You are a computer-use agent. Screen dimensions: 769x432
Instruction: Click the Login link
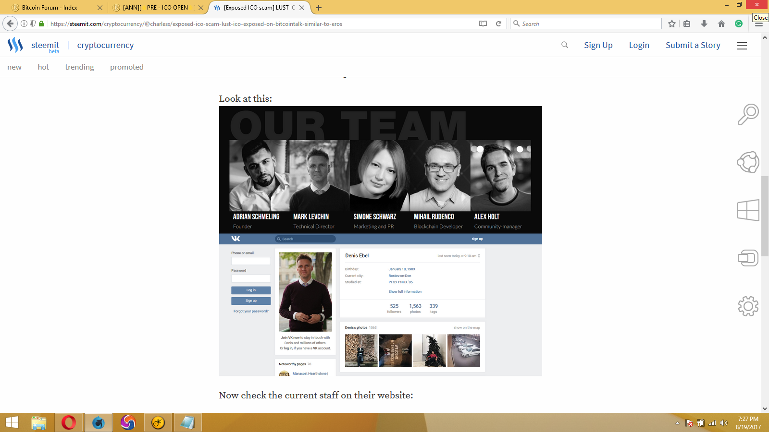pos(639,45)
